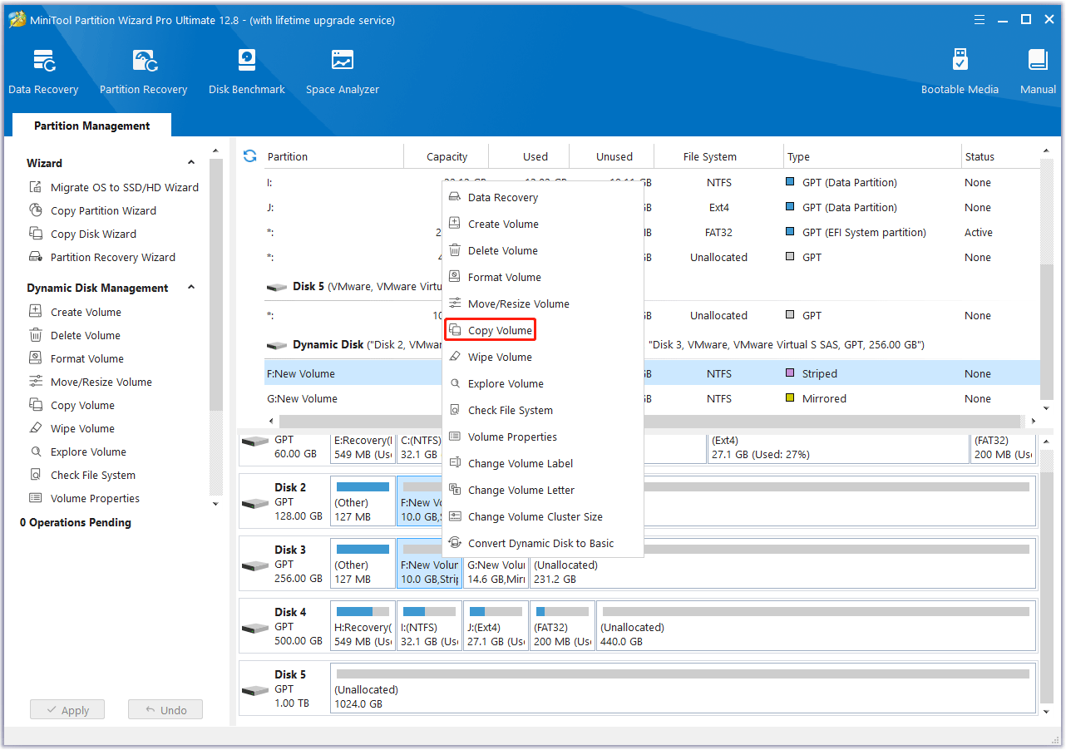Choose Volume Properties in the left sidebar
The width and height of the screenshot is (1066, 750).
click(84, 498)
